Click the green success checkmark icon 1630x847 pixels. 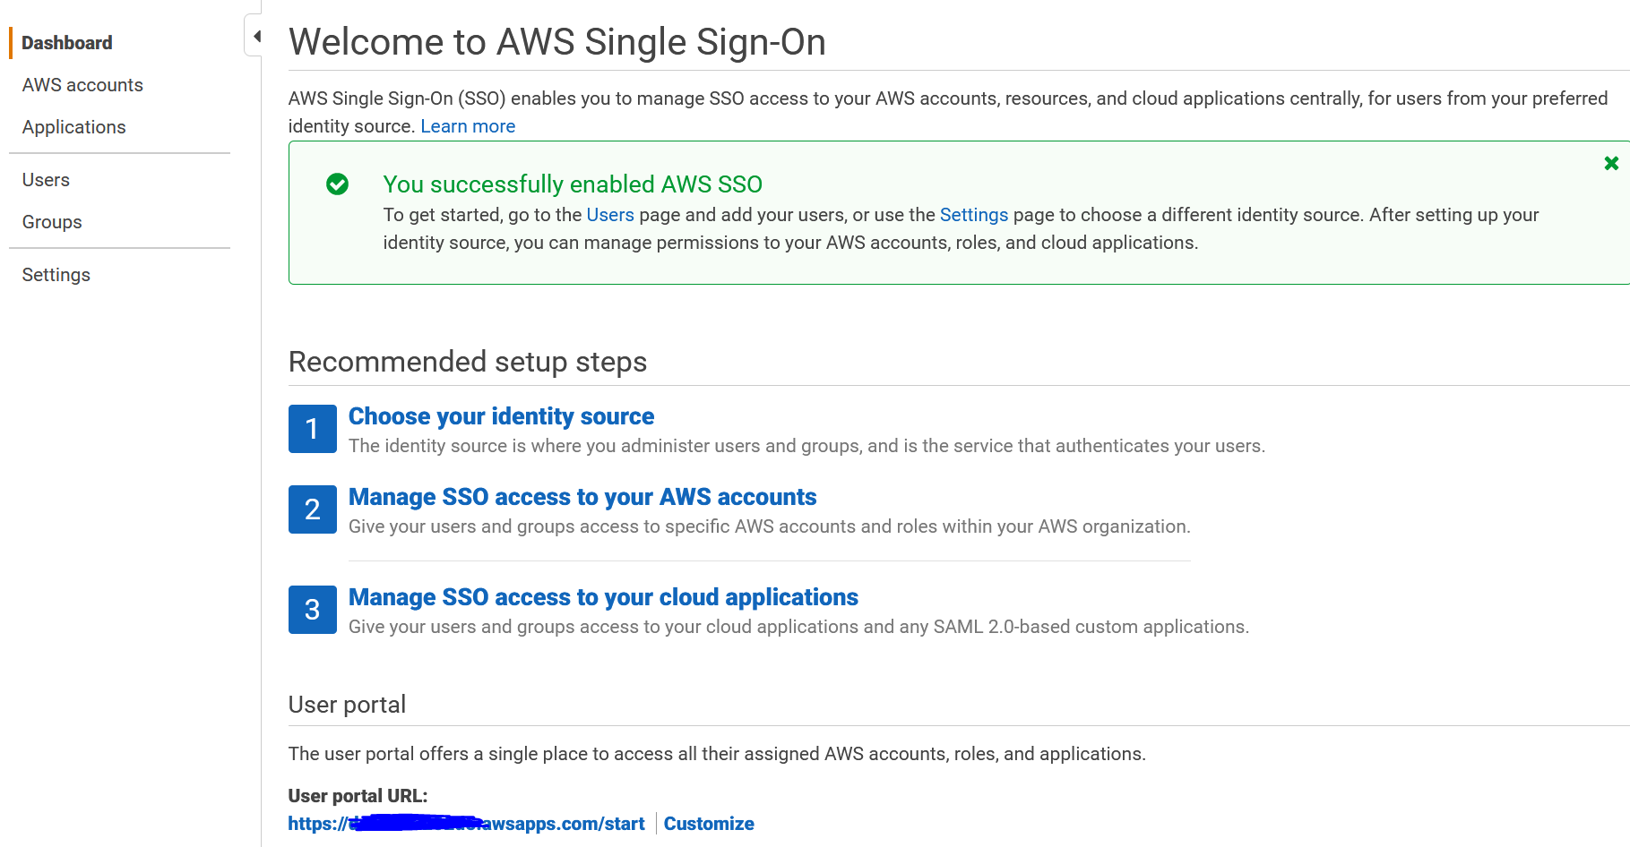pos(336,184)
